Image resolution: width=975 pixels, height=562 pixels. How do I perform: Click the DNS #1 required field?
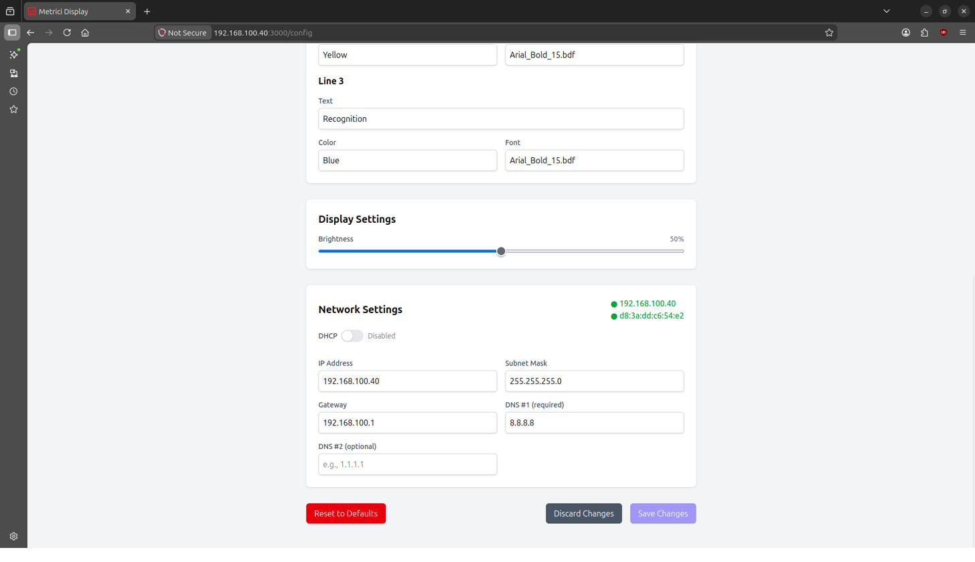point(594,423)
